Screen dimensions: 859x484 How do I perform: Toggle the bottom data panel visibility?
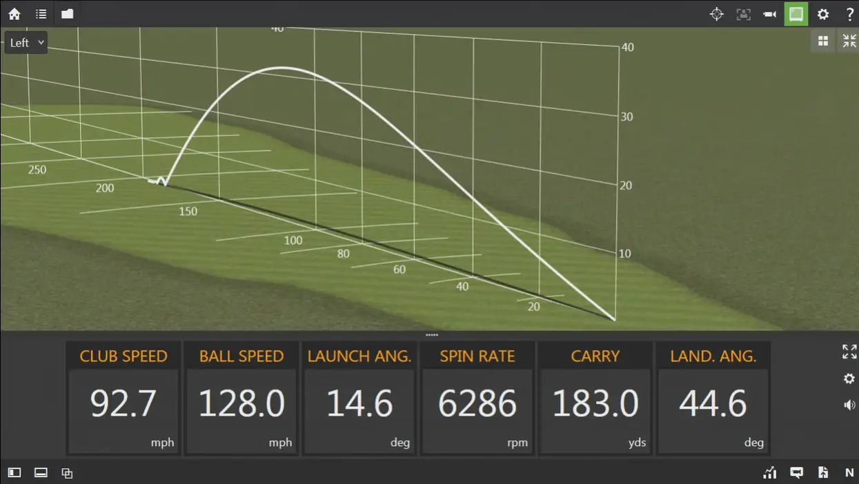point(40,473)
